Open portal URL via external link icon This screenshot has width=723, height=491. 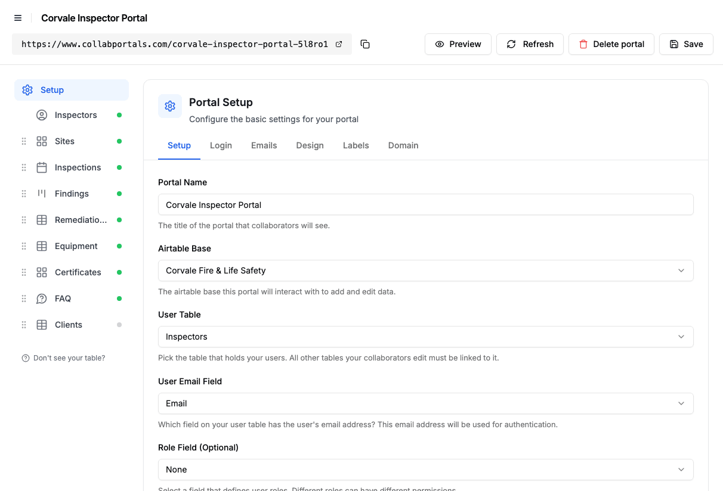click(x=339, y=44)
